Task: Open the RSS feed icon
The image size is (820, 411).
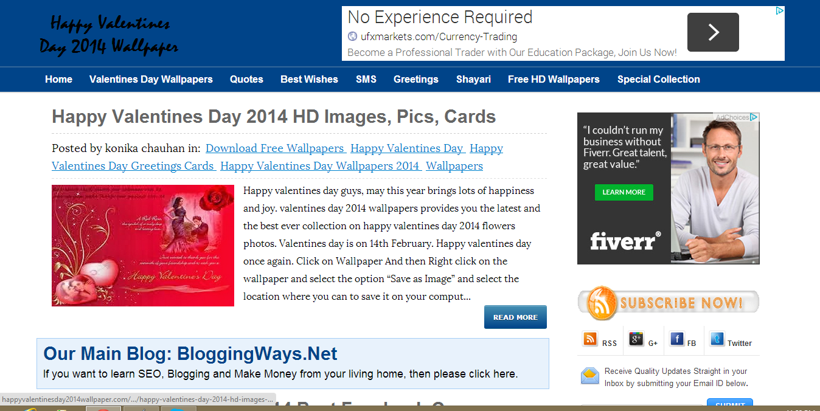Action: (x=590, y=339)
